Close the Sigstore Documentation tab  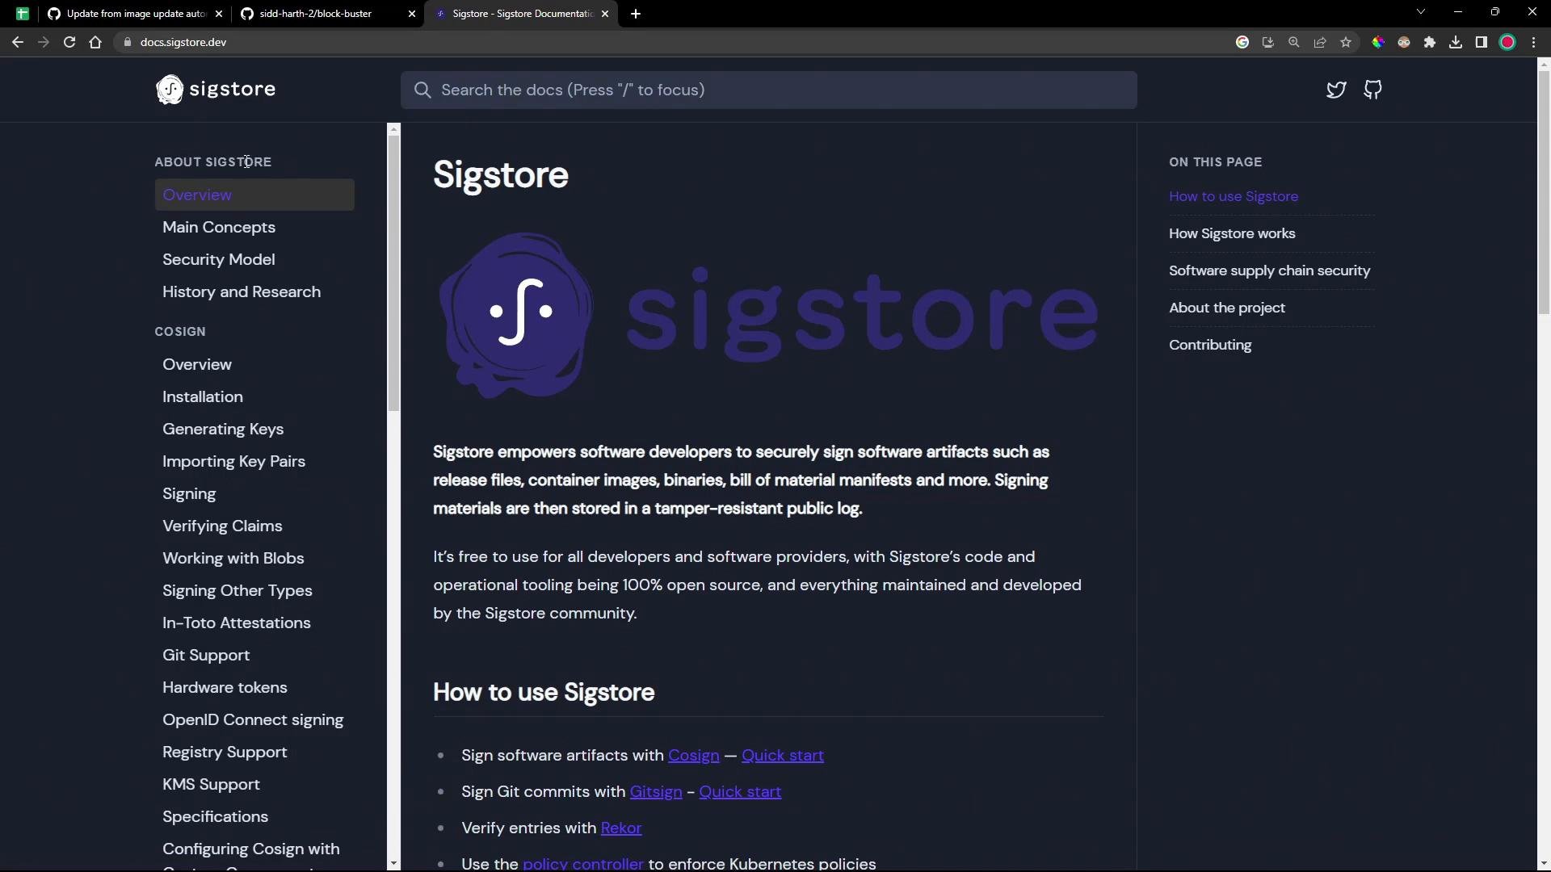click(x=605, y=14)
